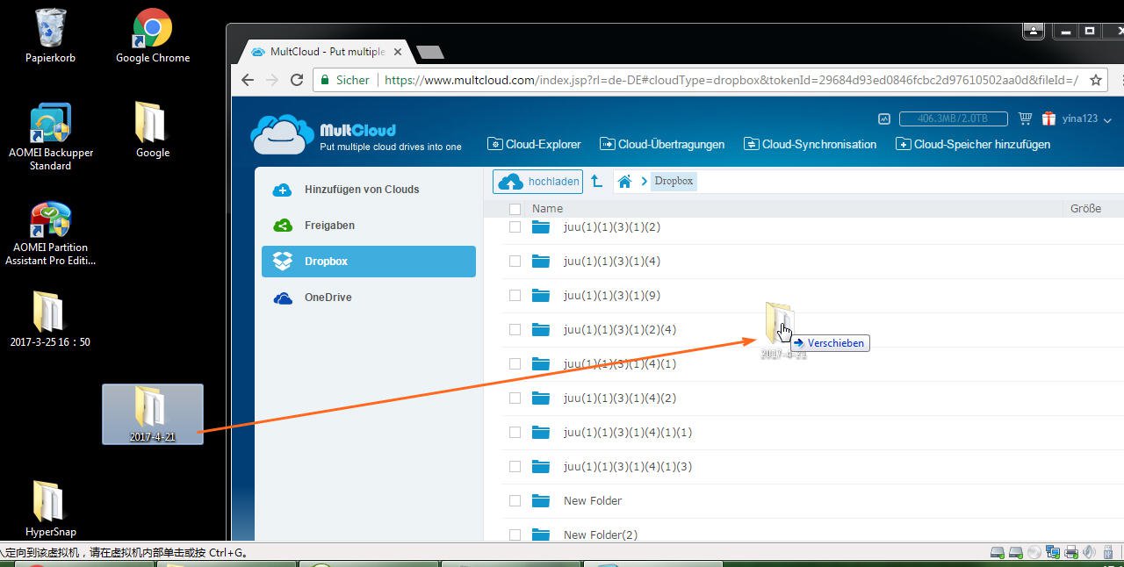Select the checkbox for juu(1)(1)(3)(1)(9)

point(515,296)
